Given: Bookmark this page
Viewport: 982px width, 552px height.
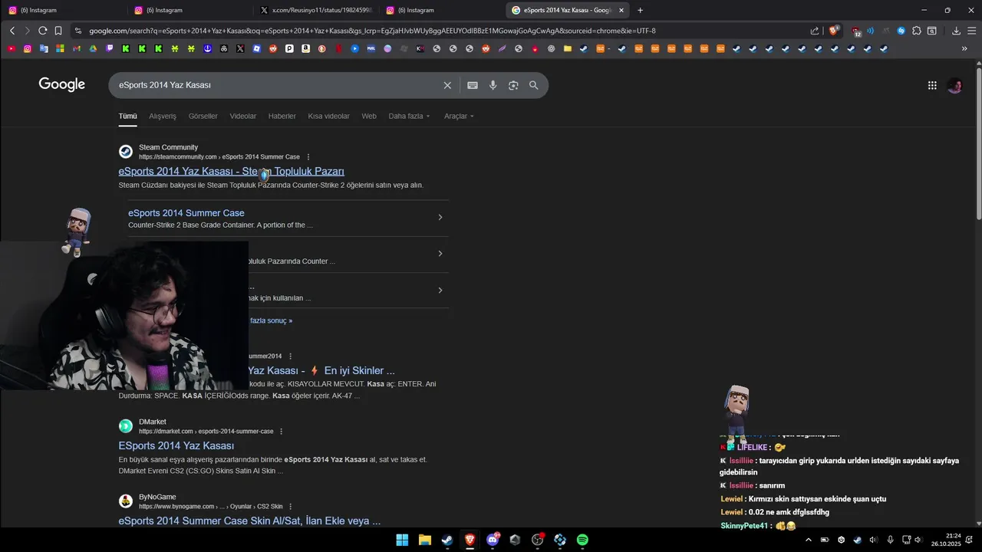Looking at the screenshot, I should 58,31.
